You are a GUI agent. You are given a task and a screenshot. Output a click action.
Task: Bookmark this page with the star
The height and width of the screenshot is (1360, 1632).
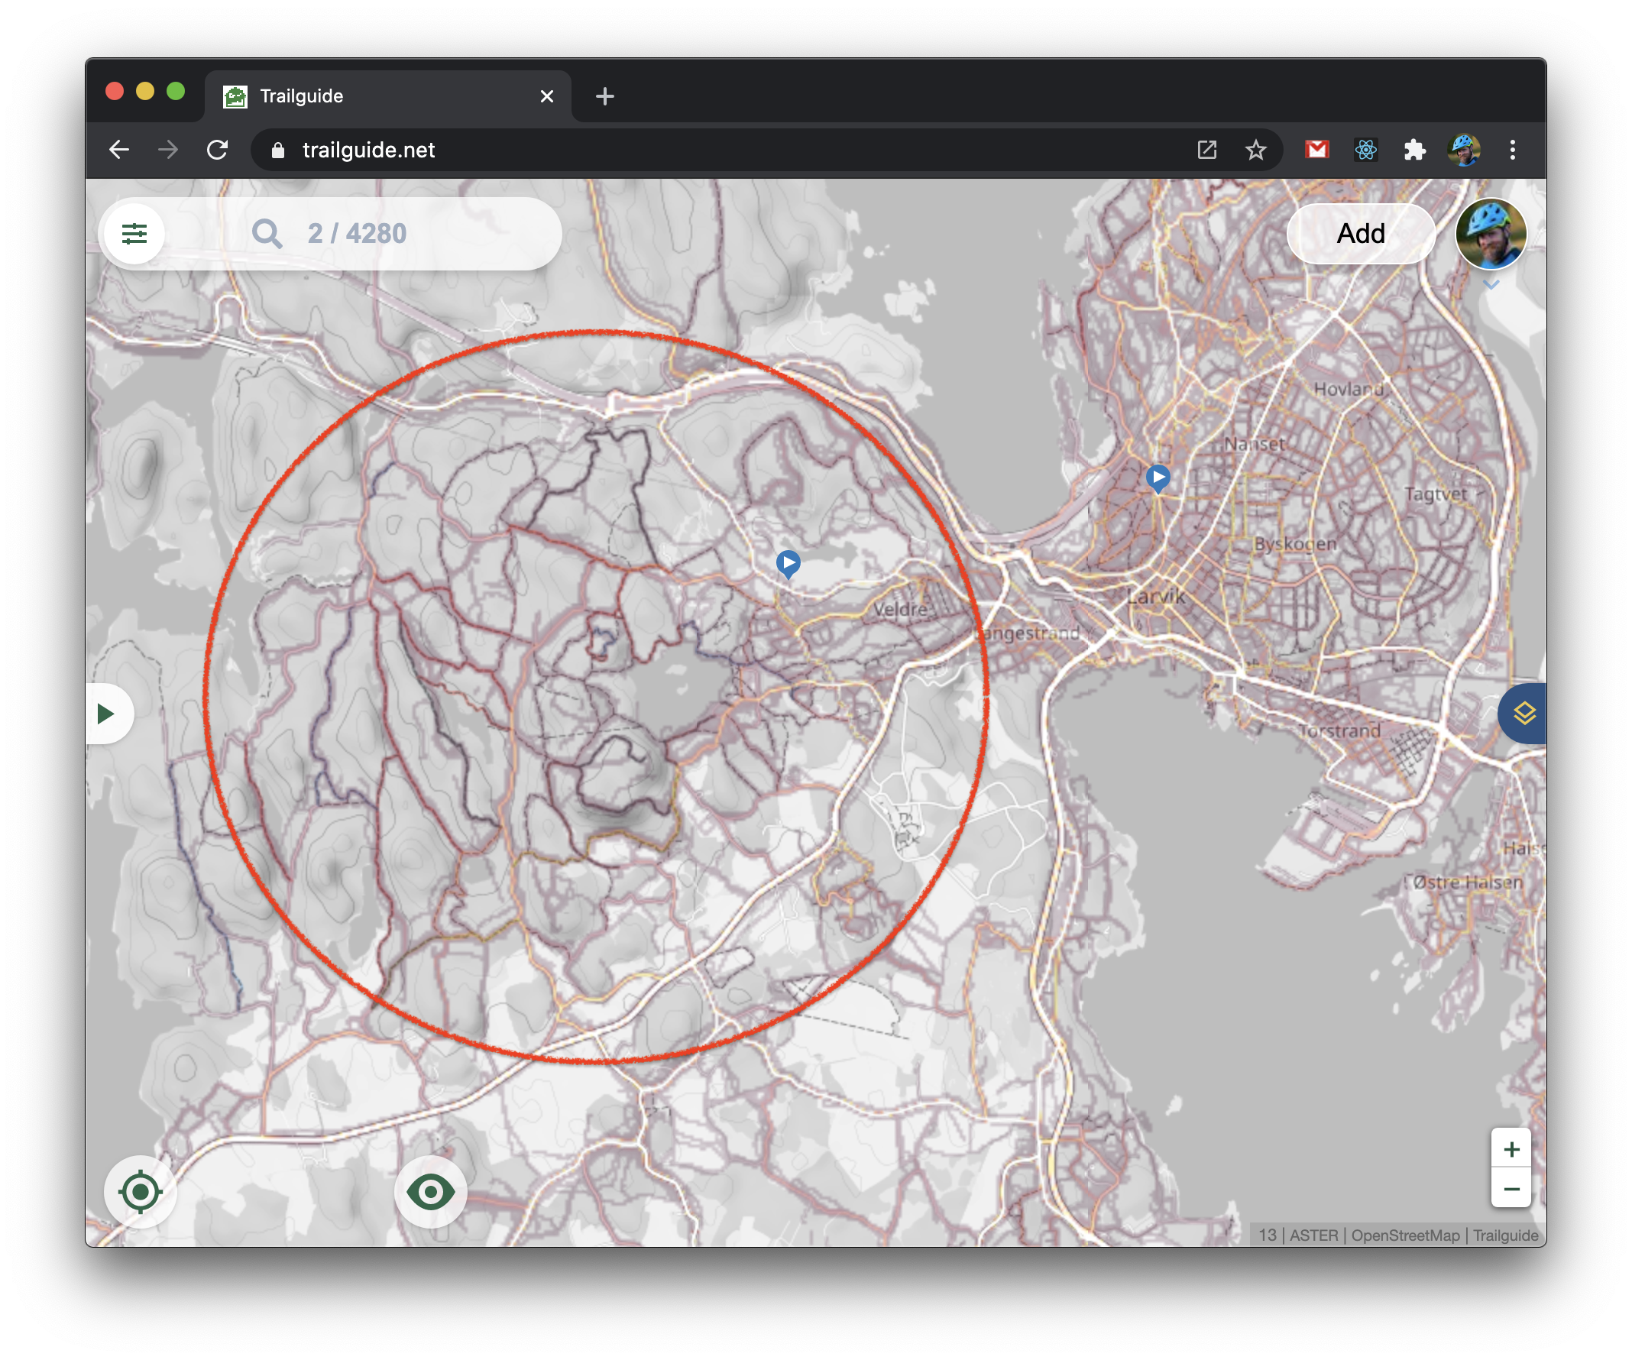tap(1255, 150)
